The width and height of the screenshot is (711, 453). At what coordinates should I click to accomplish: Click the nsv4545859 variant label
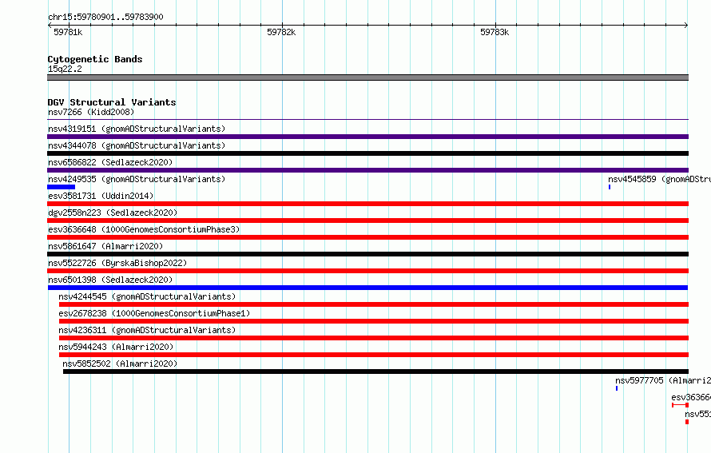click(659, 179)
